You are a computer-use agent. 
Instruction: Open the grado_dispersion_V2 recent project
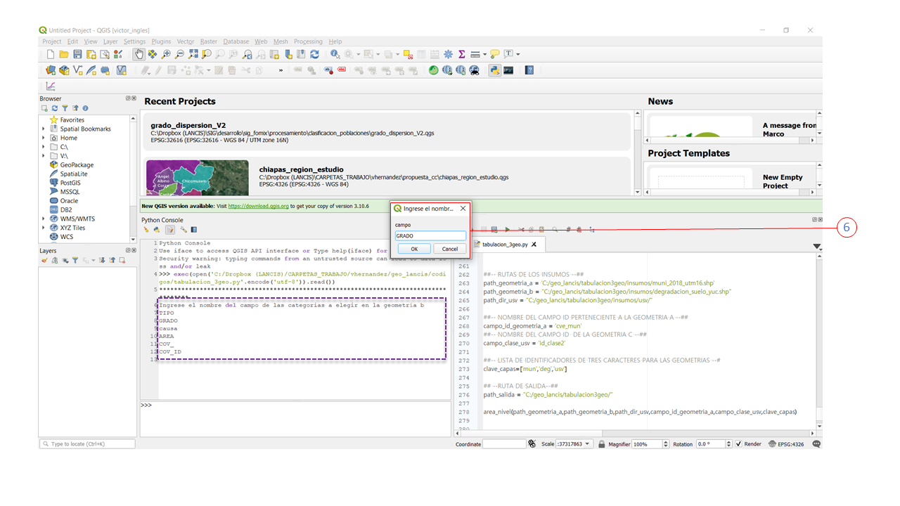[386, 131]
